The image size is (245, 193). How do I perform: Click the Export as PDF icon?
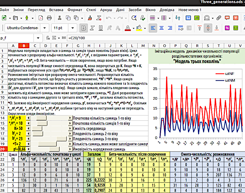coord(41,18)
